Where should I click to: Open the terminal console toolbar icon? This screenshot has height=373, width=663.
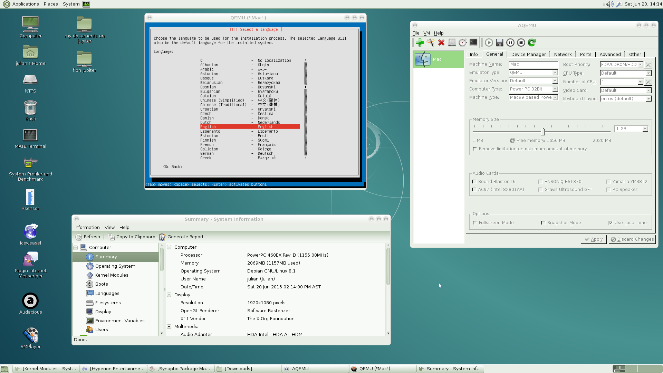473,42
